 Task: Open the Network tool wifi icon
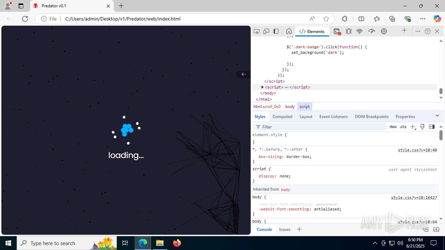360,31
